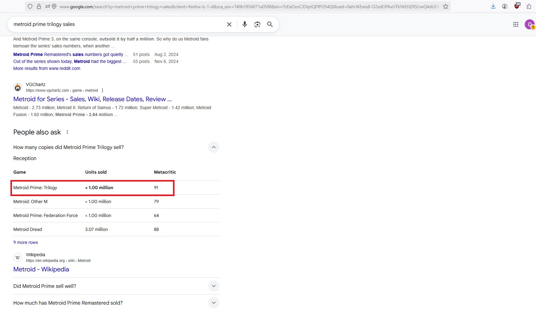This screenshot has height=310, width=536.
Task: Clear the search box with X icon
Action: point(229,24)
